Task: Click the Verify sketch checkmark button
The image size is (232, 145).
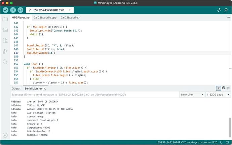Action: [5, 10]
